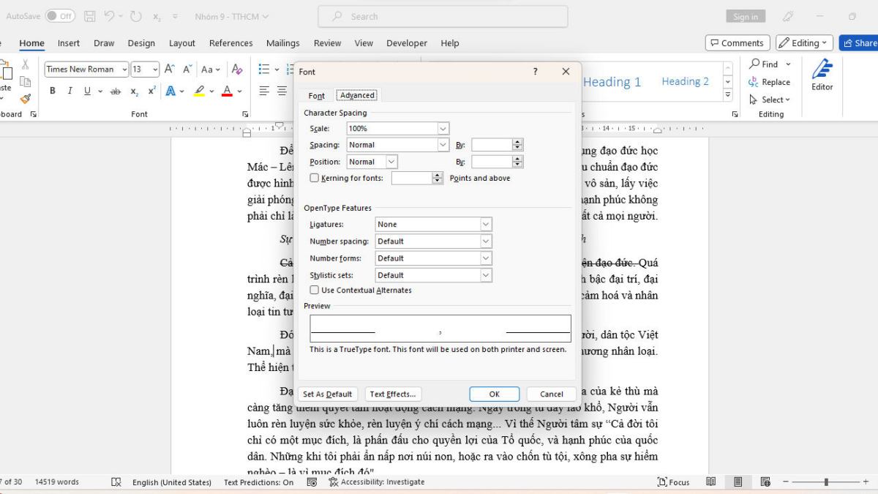878x494 pixels.
Task: Click the spelling check icon in status bar
Action: pyautogui.click(x=117, y=482)
